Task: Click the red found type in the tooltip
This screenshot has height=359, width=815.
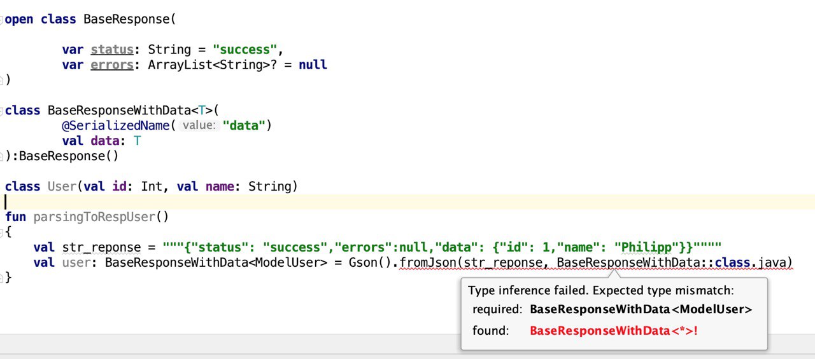Action: pos(614,331)
